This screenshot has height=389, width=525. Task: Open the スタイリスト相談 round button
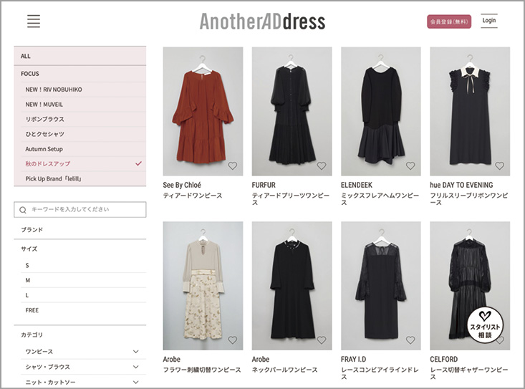pos(485,325)
